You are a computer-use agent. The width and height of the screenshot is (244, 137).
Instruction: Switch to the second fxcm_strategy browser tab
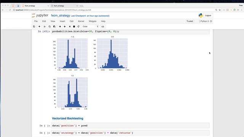[x=64, y=6]
